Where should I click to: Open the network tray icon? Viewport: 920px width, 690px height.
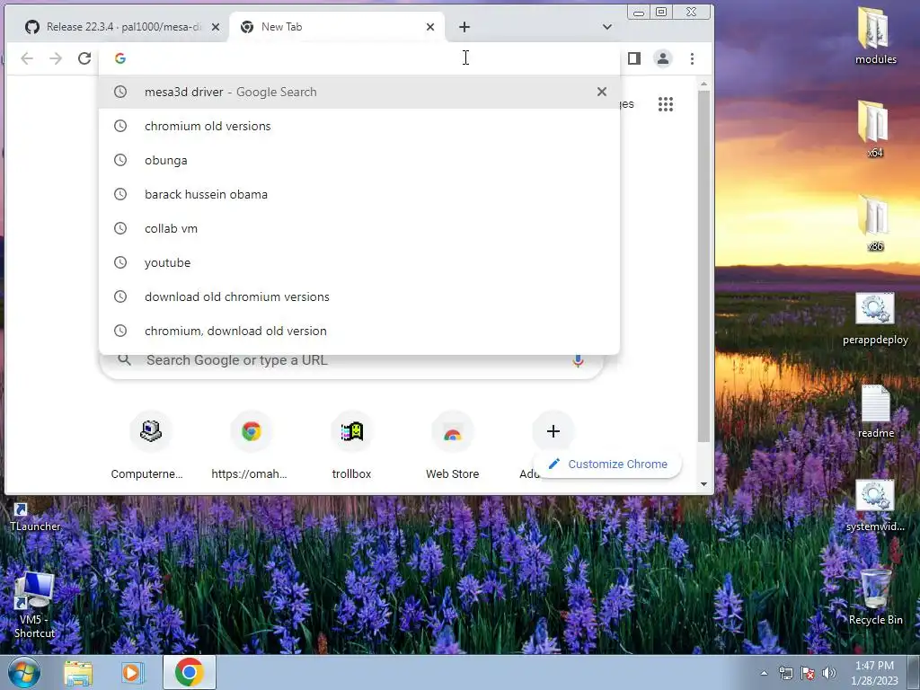(x=785, y=673)
